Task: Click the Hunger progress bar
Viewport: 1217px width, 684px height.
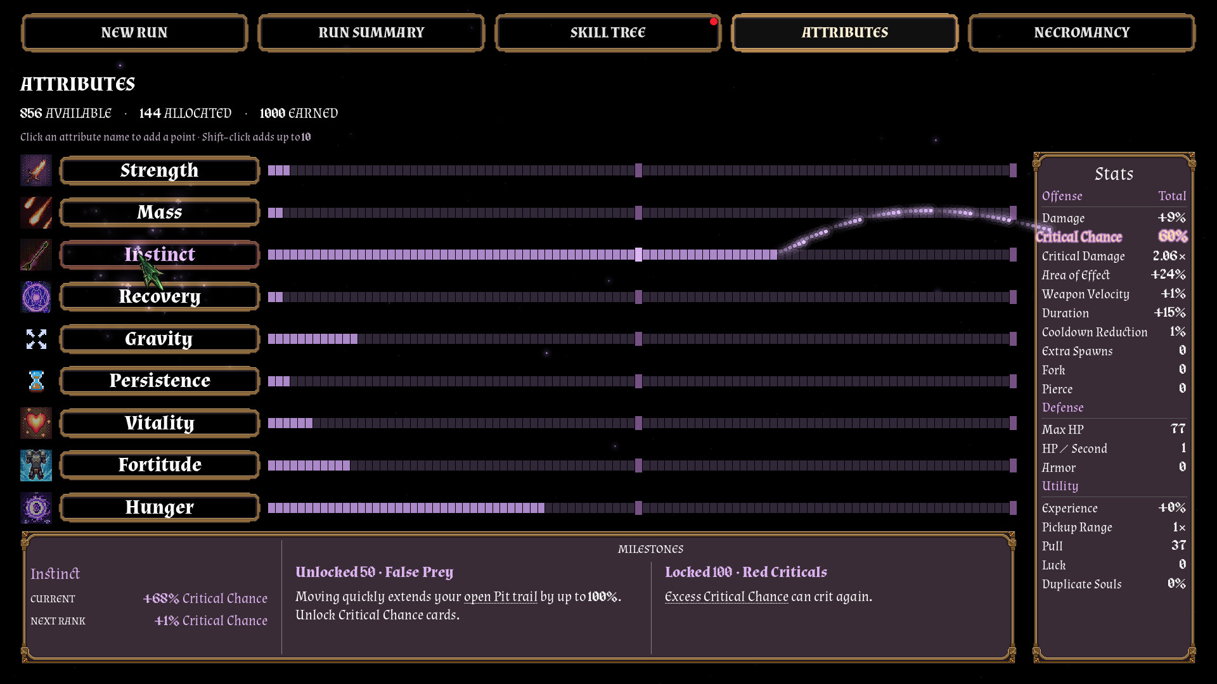Action: coord(642,508)
